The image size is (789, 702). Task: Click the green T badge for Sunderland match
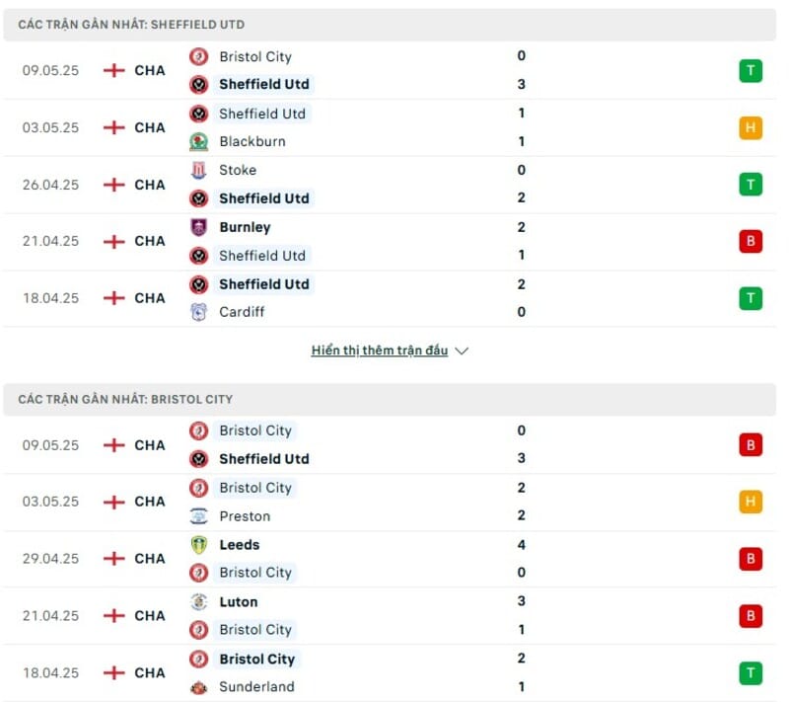[751, 673]
